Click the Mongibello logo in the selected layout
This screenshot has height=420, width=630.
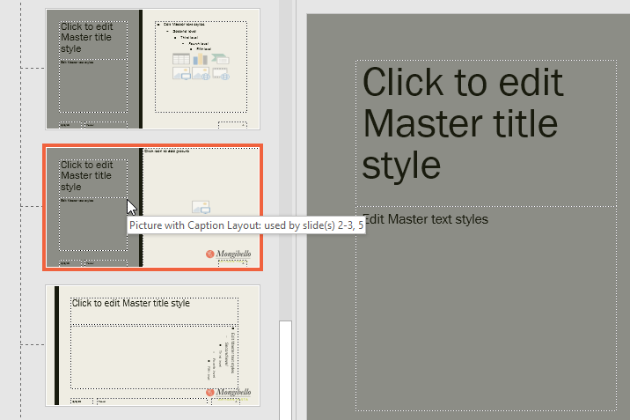pos(229,254)
